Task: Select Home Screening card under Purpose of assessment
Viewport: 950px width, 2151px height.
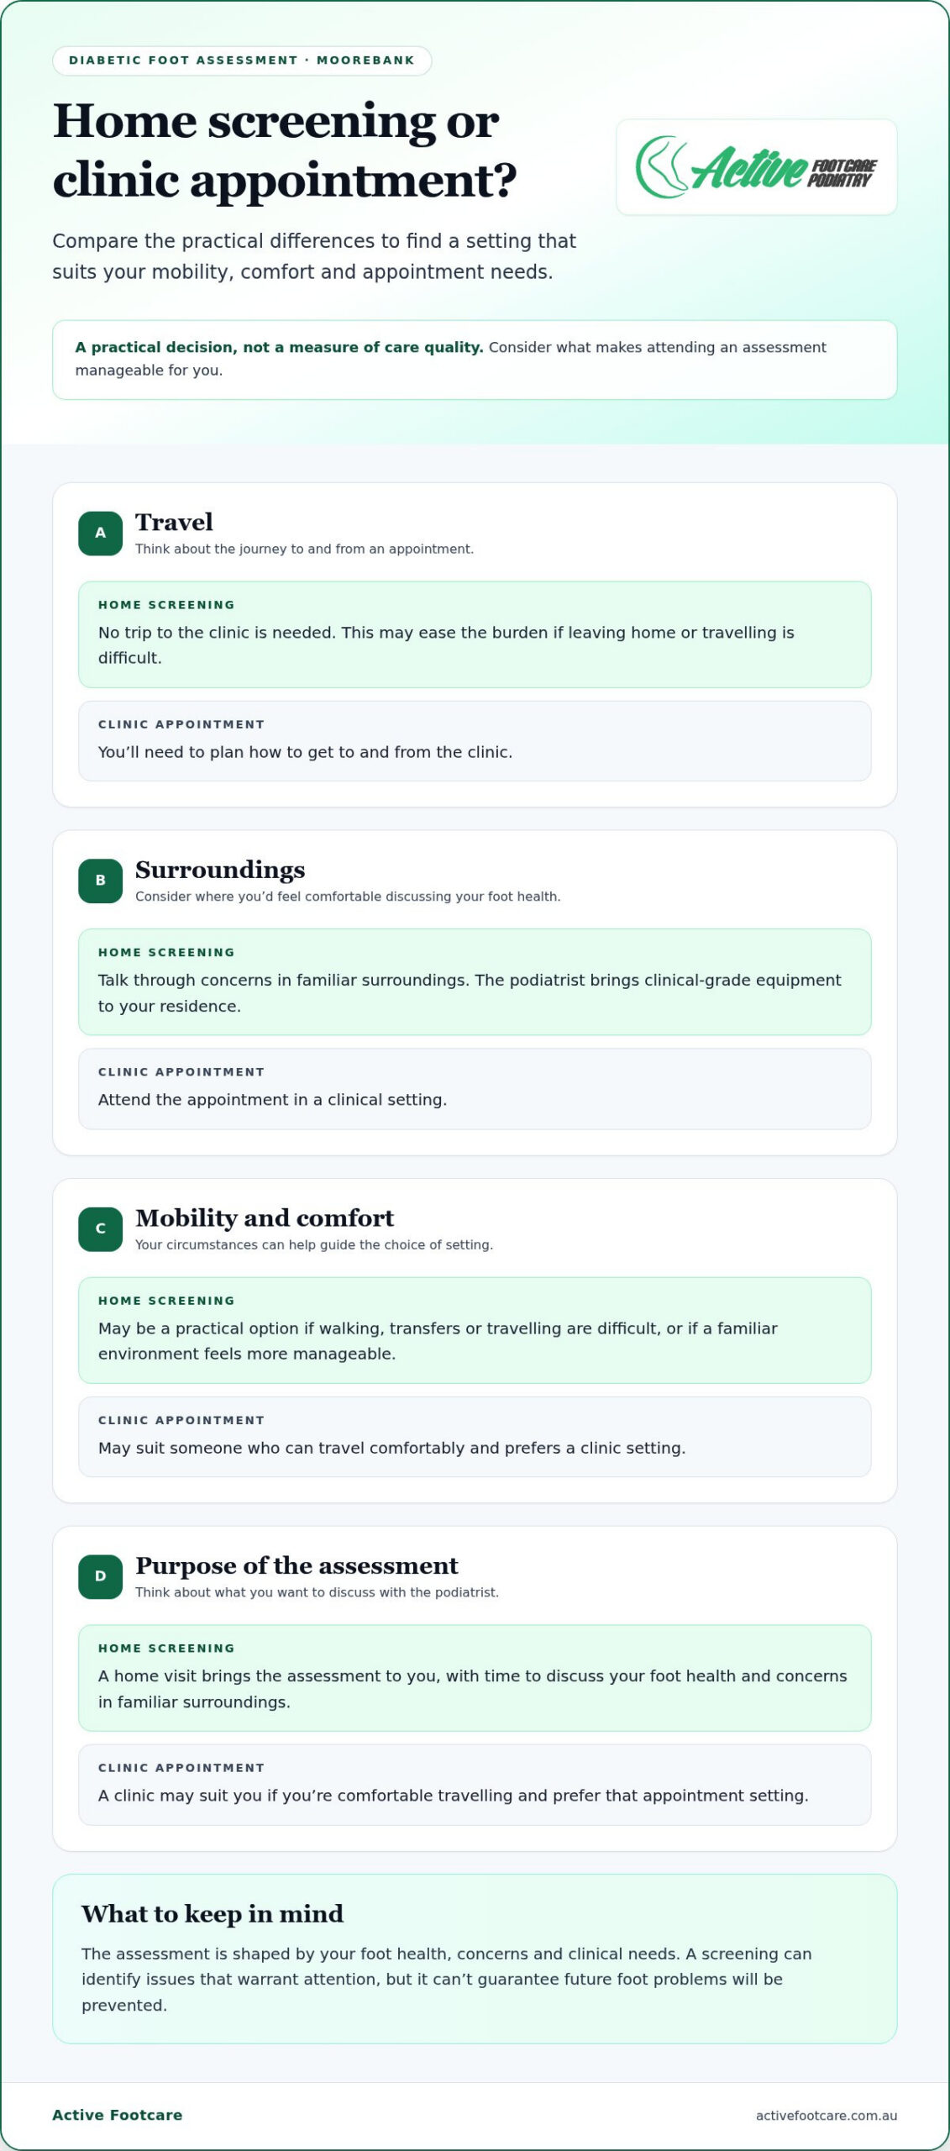Action: [475, 1678]
